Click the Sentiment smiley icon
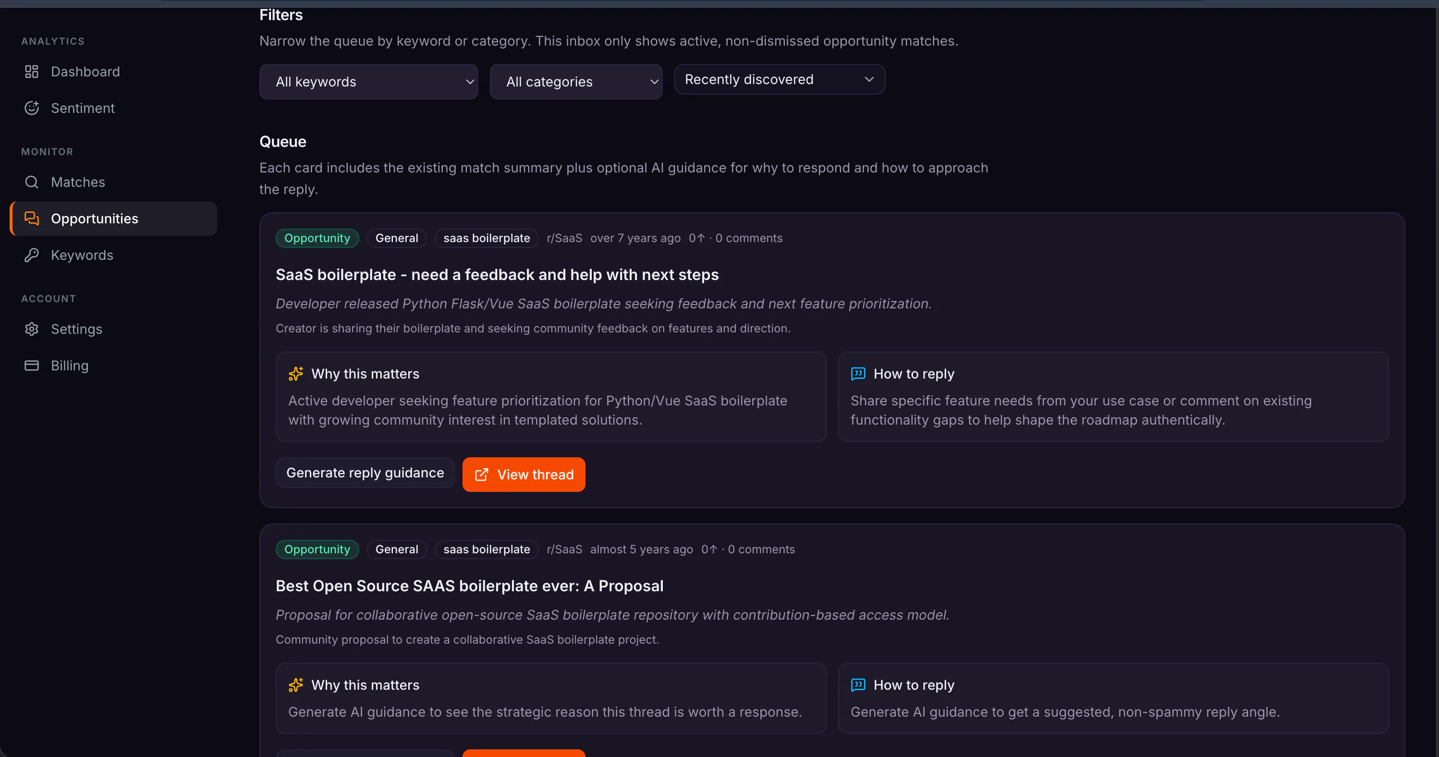This screenshot has width=1439, height=757. point(32,108)
